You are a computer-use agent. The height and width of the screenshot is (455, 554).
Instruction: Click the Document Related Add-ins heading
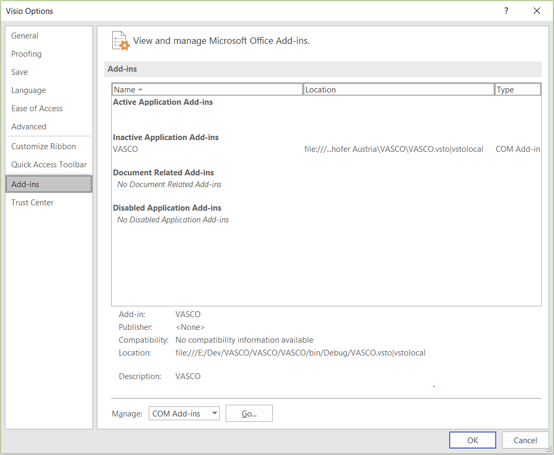click(163, 173)
